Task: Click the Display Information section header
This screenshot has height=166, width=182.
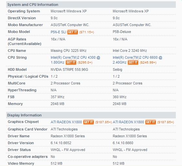Action: pos(91,115)
